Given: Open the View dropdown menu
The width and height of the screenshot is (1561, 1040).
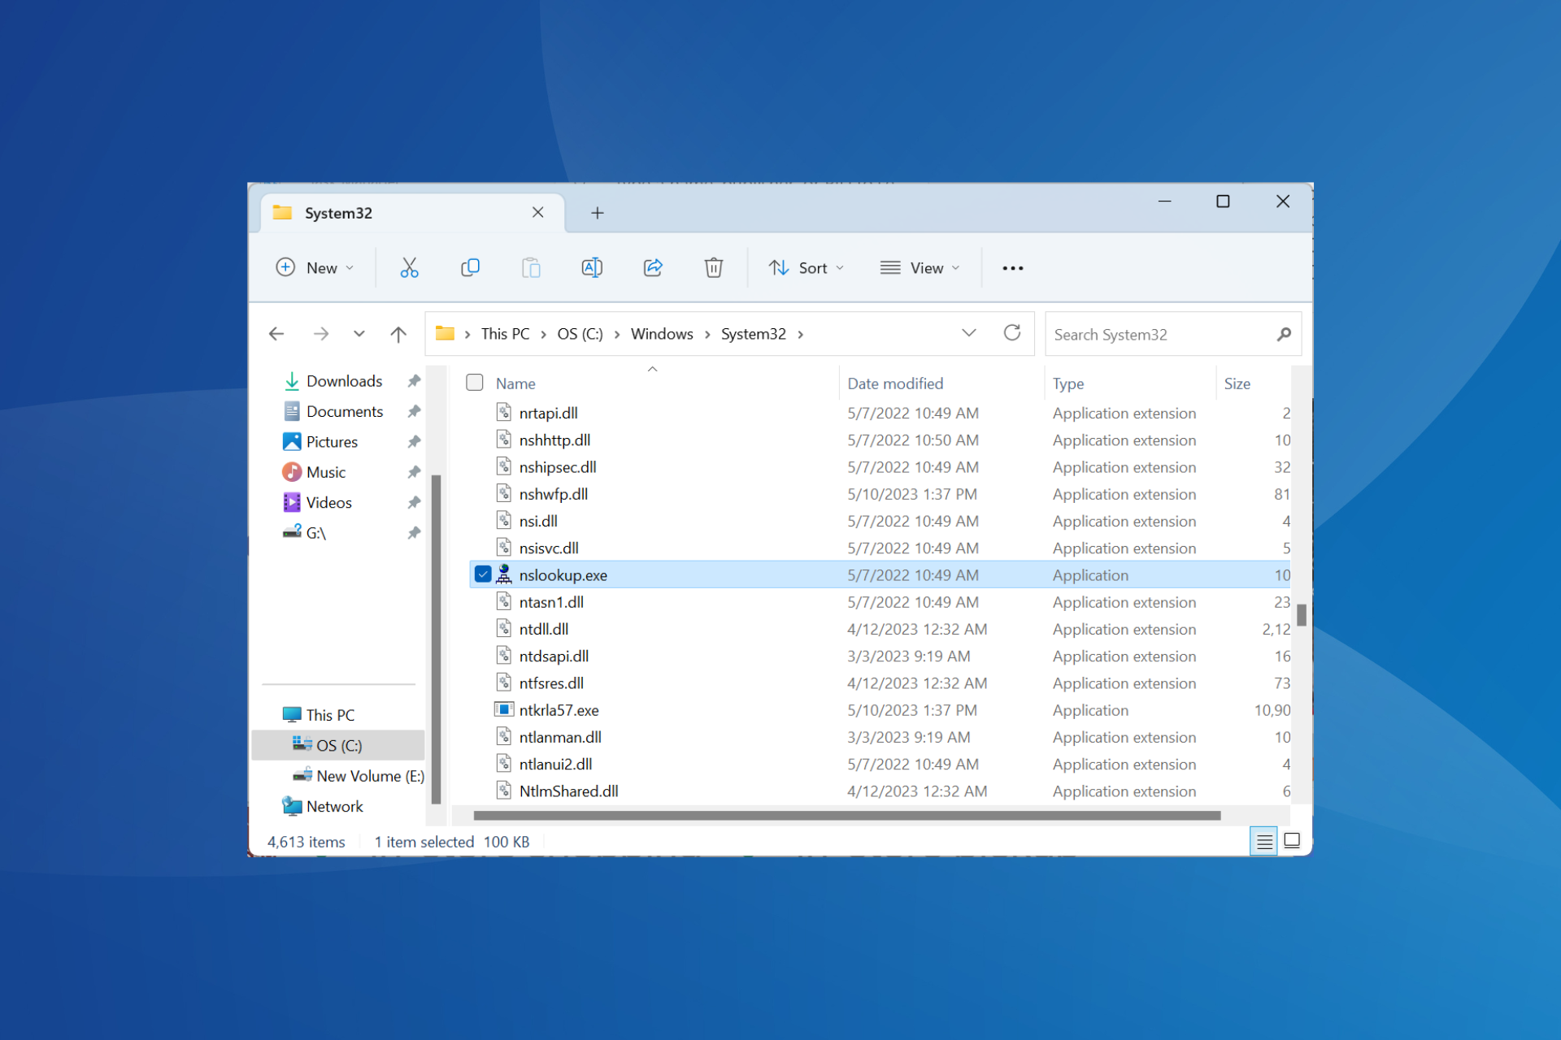Looking at the screenshot, I should 920,267.
